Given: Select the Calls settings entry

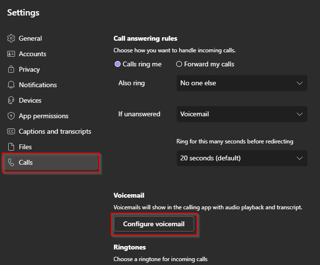Looking at the screenshot, I should [x=51, y=162].
